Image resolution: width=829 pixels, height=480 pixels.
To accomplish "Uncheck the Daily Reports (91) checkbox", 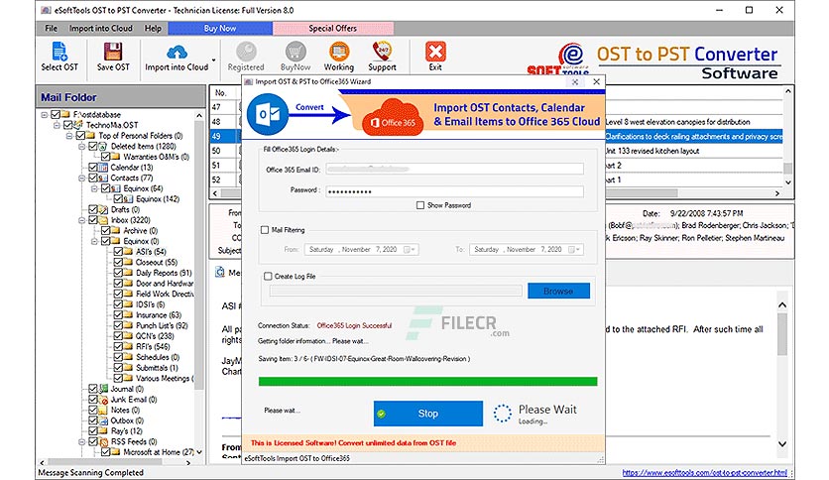I will [118, 273].
